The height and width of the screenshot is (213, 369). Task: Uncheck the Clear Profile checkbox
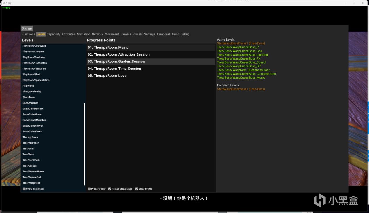click(137, 189)
